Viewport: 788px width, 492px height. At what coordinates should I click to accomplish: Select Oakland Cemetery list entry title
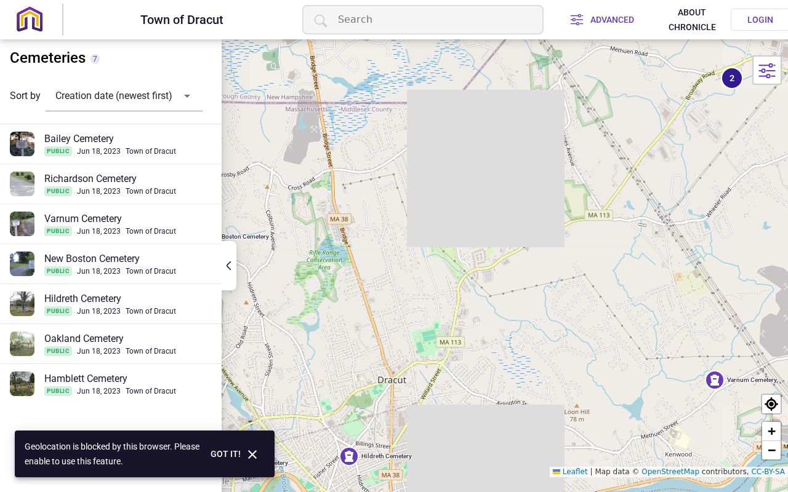pos(84,339)
